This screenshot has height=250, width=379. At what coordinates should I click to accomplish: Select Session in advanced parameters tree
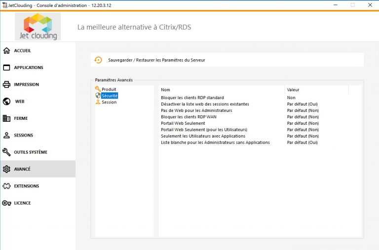(109, 102)
